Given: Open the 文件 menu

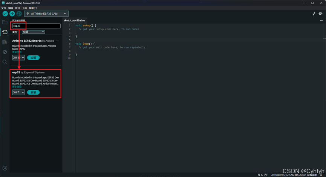Looking at the screenshot, I should coord(4,8).
